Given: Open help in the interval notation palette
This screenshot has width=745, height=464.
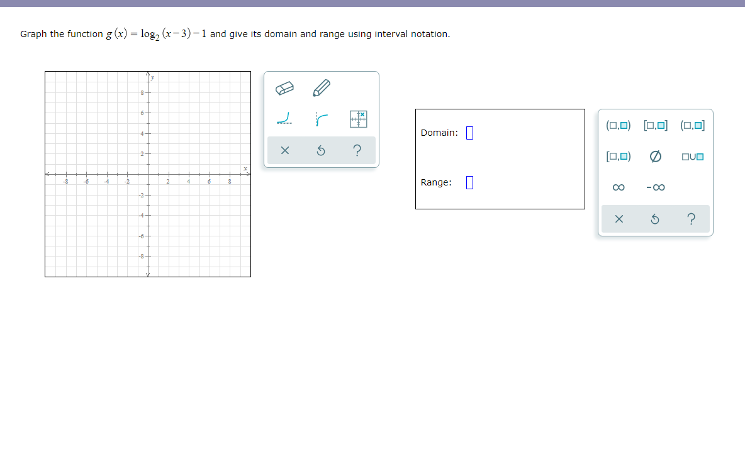Looking at the screenshot, I should coord(691,218).
